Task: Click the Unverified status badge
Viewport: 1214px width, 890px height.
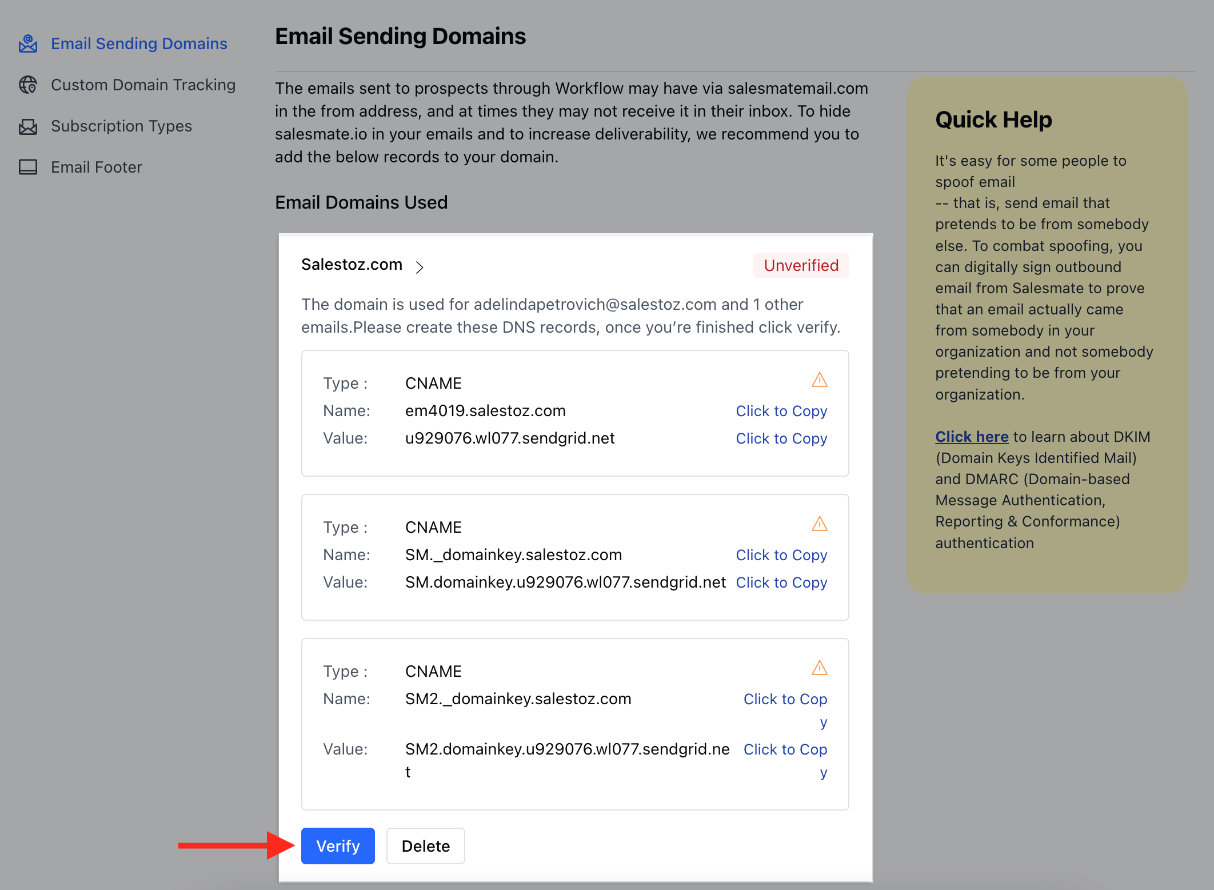Action: 801,265
